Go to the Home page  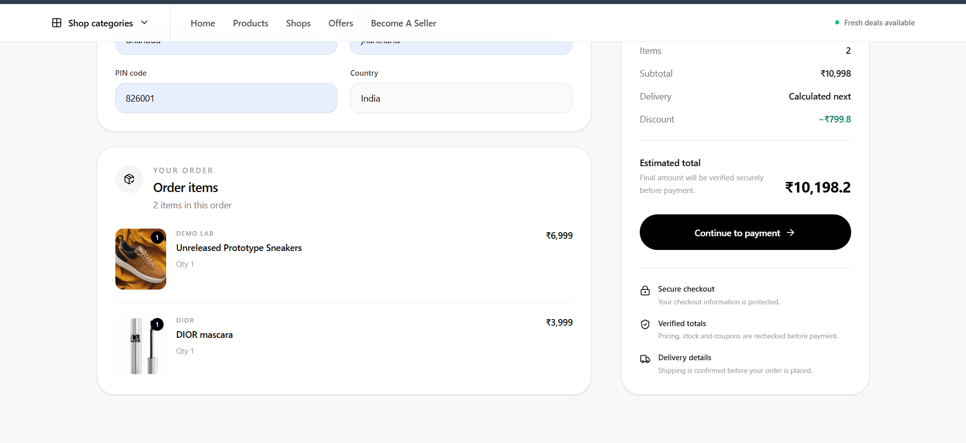(x=203, y=23)
